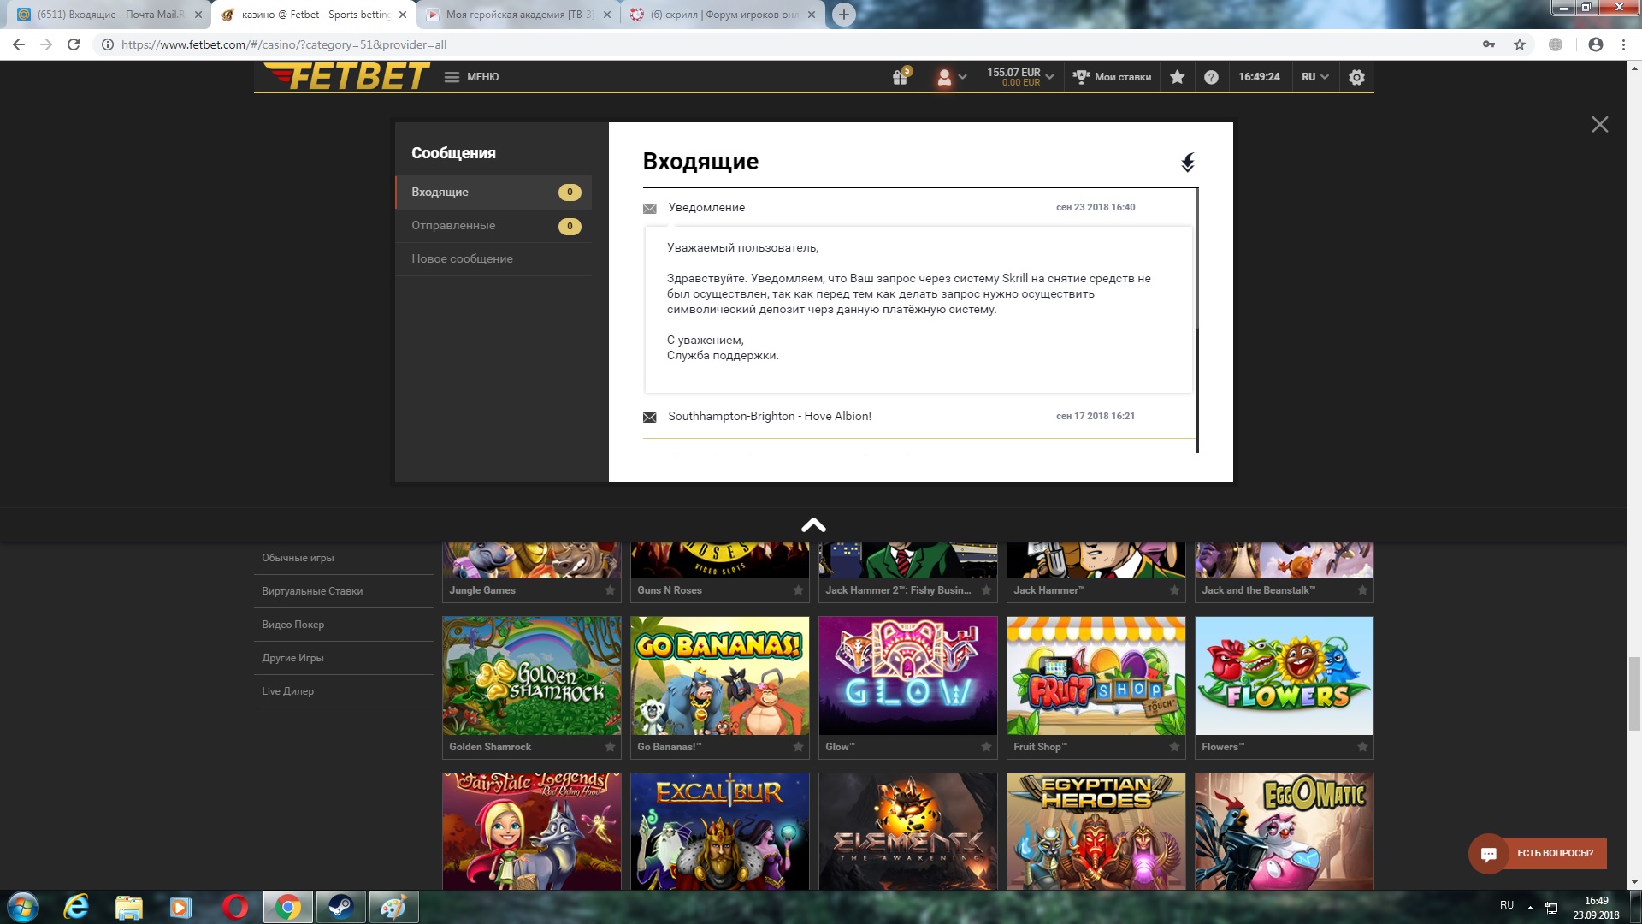Click the trophy My bets icon
The width and height of the screenshot is (1642, 924).
click(x=1081, y=77)
